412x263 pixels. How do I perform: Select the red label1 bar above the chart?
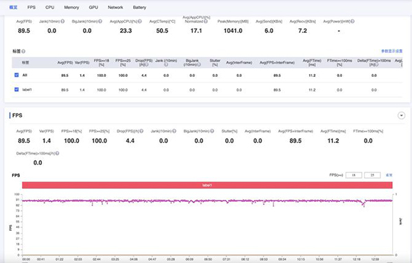pos(207,185)
